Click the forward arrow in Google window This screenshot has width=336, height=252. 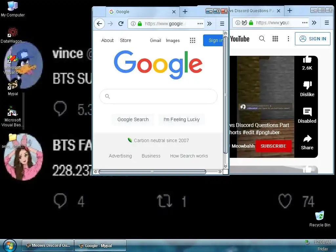tap(110, 24)
